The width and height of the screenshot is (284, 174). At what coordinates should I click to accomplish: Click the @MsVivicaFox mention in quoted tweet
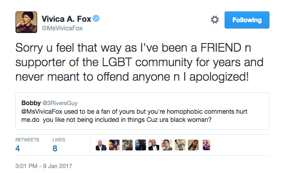(42, 111)
